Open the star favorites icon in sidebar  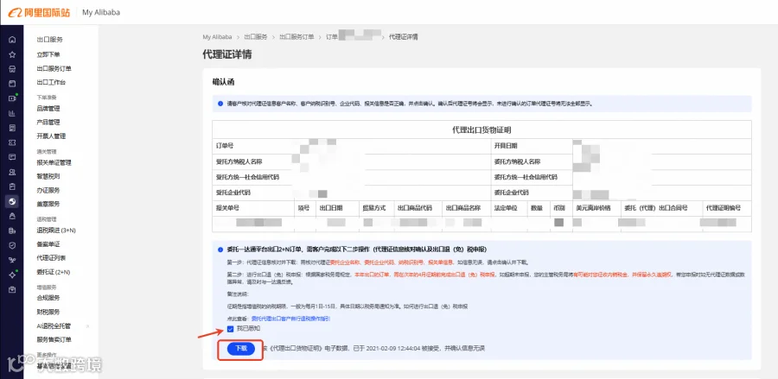[12, 54]
